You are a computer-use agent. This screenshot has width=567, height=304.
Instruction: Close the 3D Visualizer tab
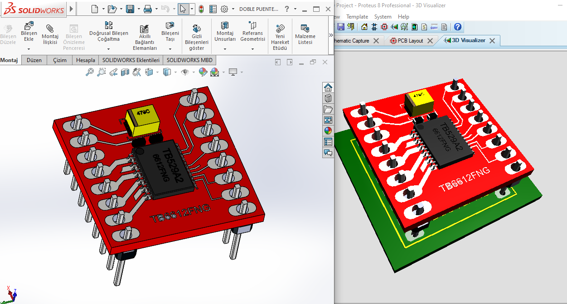[x=492, y=41]
